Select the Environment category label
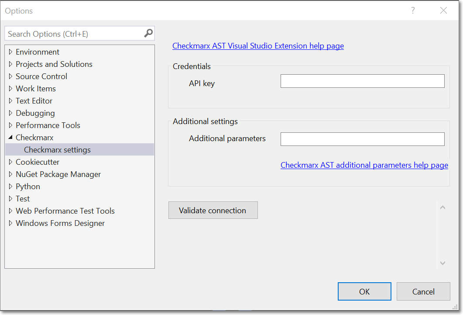This screenshot has width=463, height=315. pos(38,52)
